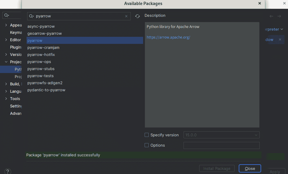Click the settings search magnifier icon
This screenshot has width=288, height=174.
click(7, 15)
